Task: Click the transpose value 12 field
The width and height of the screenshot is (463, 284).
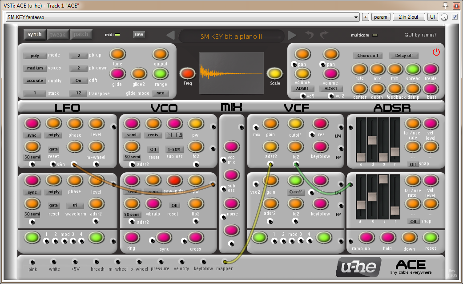Action: (x=78, y=93)
